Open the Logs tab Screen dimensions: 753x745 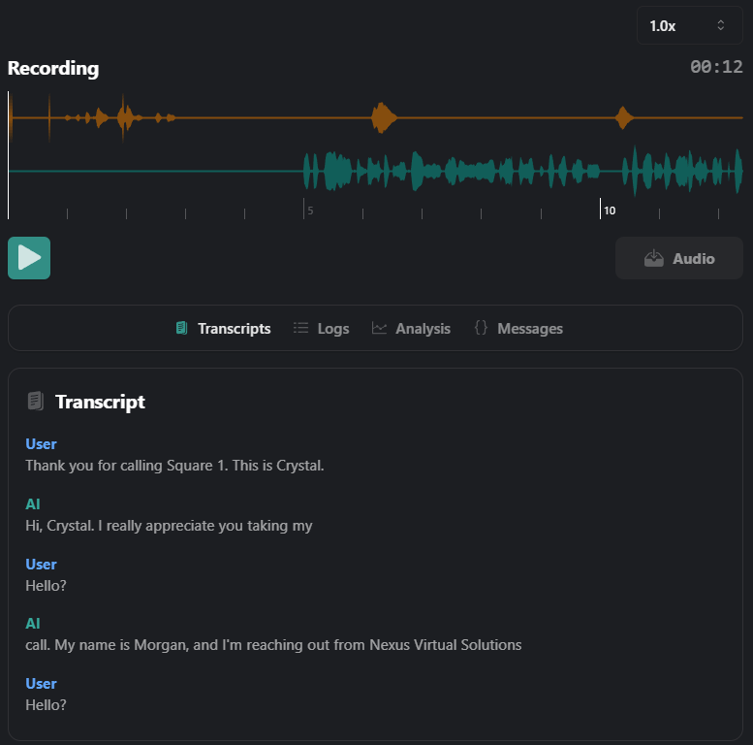pos(322,328)
